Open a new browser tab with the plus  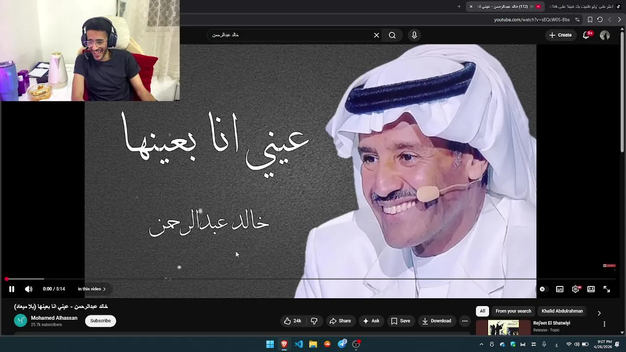pos(459,6)
